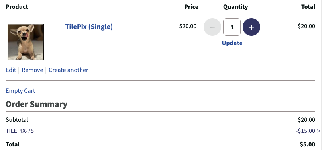
Task: Click the Price column header
Action: [191, 7]
